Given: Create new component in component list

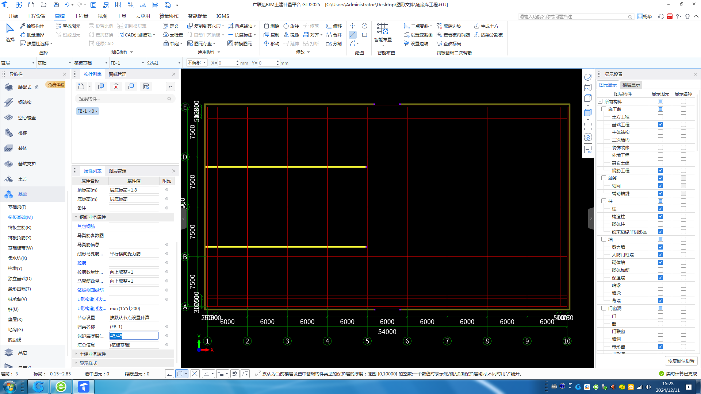Looking at the screenshot, I should pyautogui.click(x=81, y=86).
